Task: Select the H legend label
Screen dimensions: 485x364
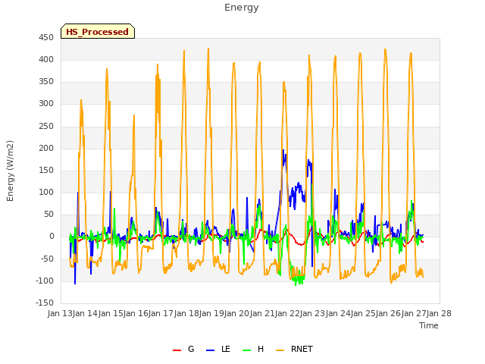Action: (261, 349)
